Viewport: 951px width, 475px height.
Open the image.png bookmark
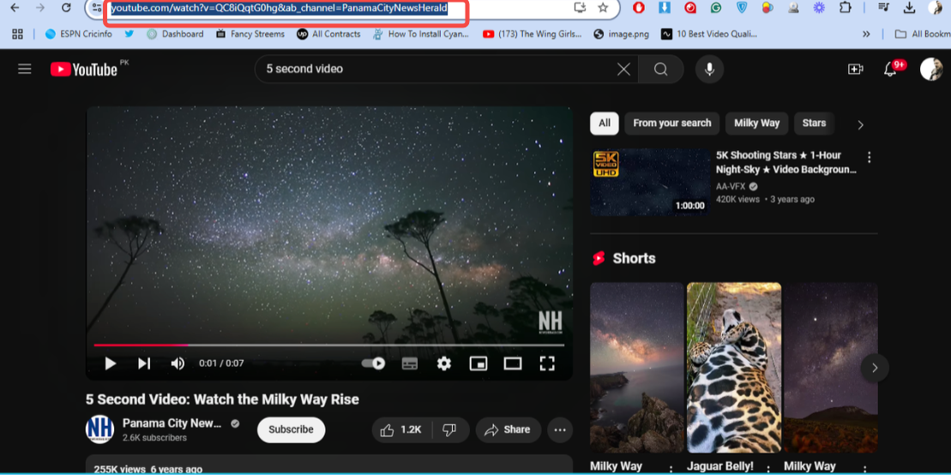622,34
